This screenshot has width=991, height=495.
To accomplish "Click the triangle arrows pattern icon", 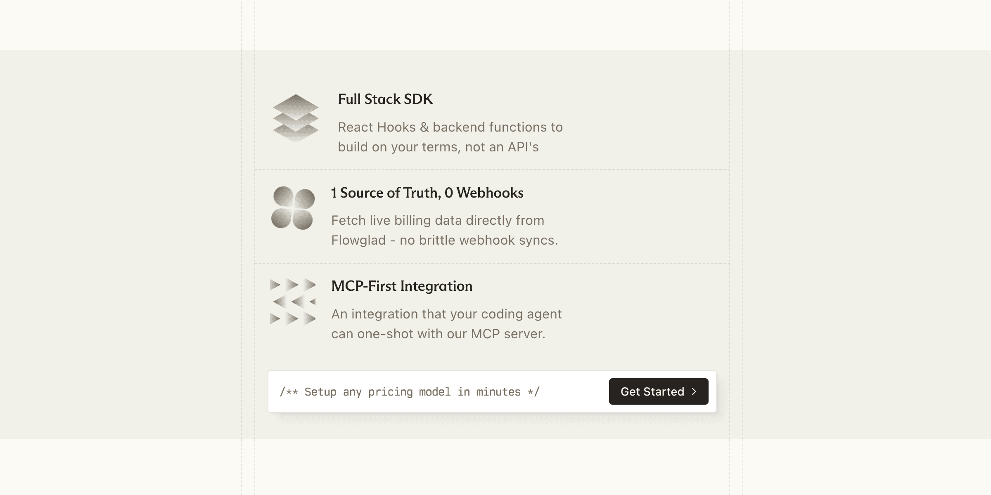I will coord(293,302).
